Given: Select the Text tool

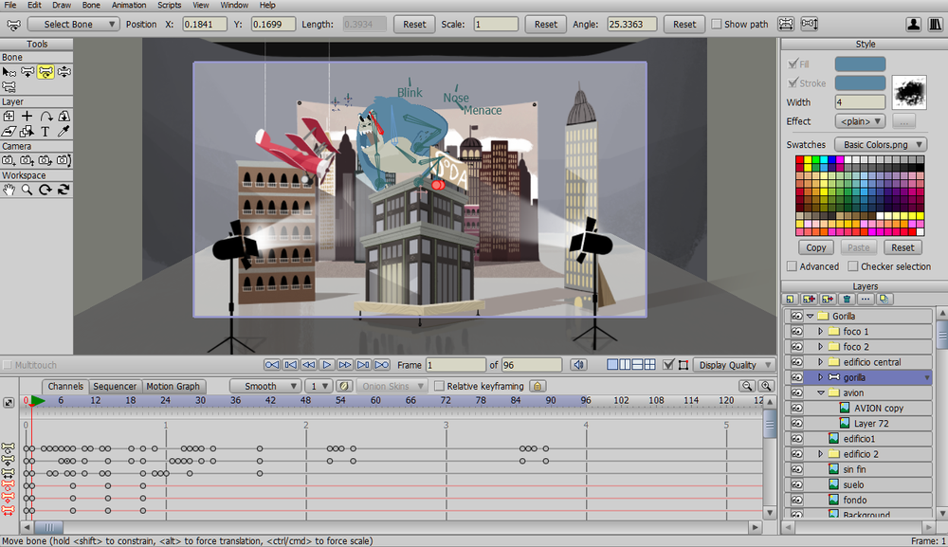Looking at the screenshot, I should click(x=46, y=131).
